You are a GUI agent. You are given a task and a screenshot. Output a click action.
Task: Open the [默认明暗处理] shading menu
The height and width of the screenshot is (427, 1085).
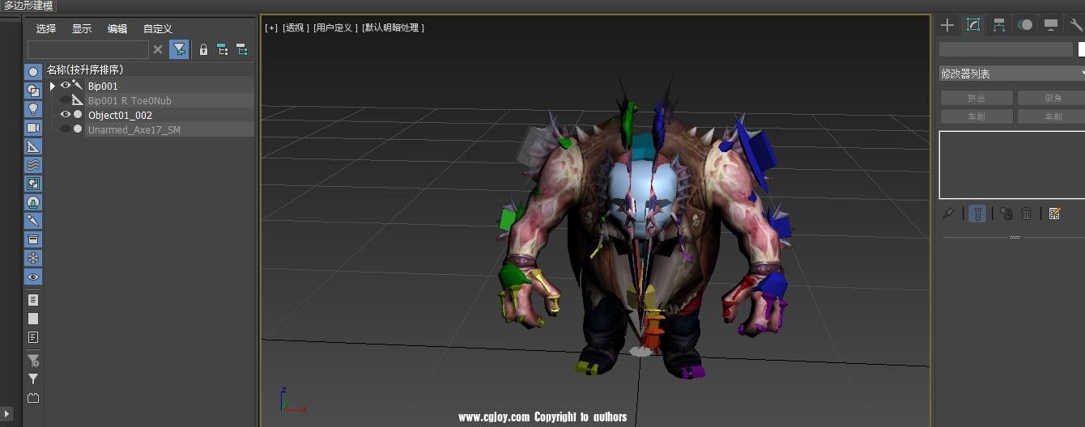tap(394, 27)
